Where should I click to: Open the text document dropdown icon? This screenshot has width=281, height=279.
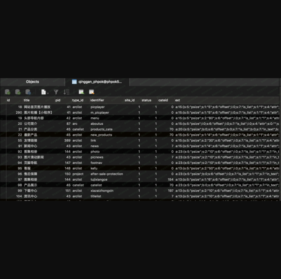[x=44, y=92]
